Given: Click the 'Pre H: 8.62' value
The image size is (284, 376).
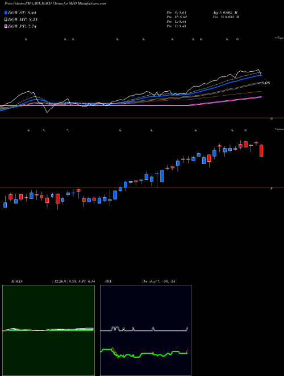Looking at the screenshot, I should pos(177,17).
